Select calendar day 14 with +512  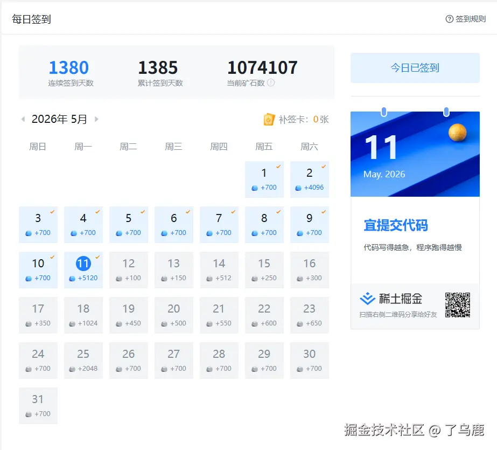click(x=219, y=270)
